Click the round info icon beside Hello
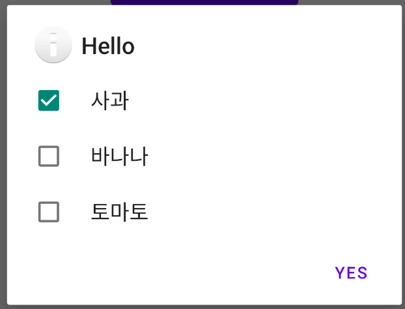This screenshot has width=405, height=309. (53, 45)
